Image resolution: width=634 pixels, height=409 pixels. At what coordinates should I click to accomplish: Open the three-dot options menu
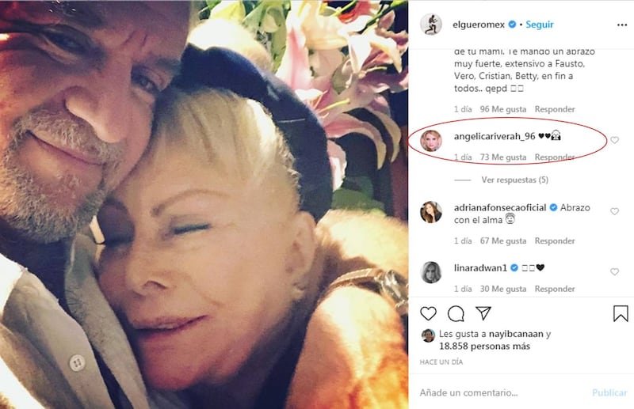click(622, 25)
